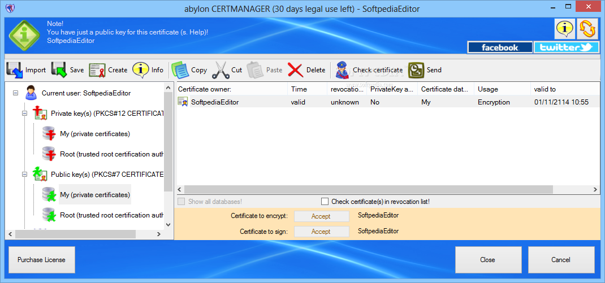Screen dimensions: 605x283
Task: Collapse the Public key(s) tree node
Action: (x=24, y=175)
